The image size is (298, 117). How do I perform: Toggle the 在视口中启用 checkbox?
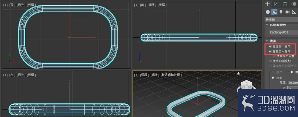click(x=270, y=51)
